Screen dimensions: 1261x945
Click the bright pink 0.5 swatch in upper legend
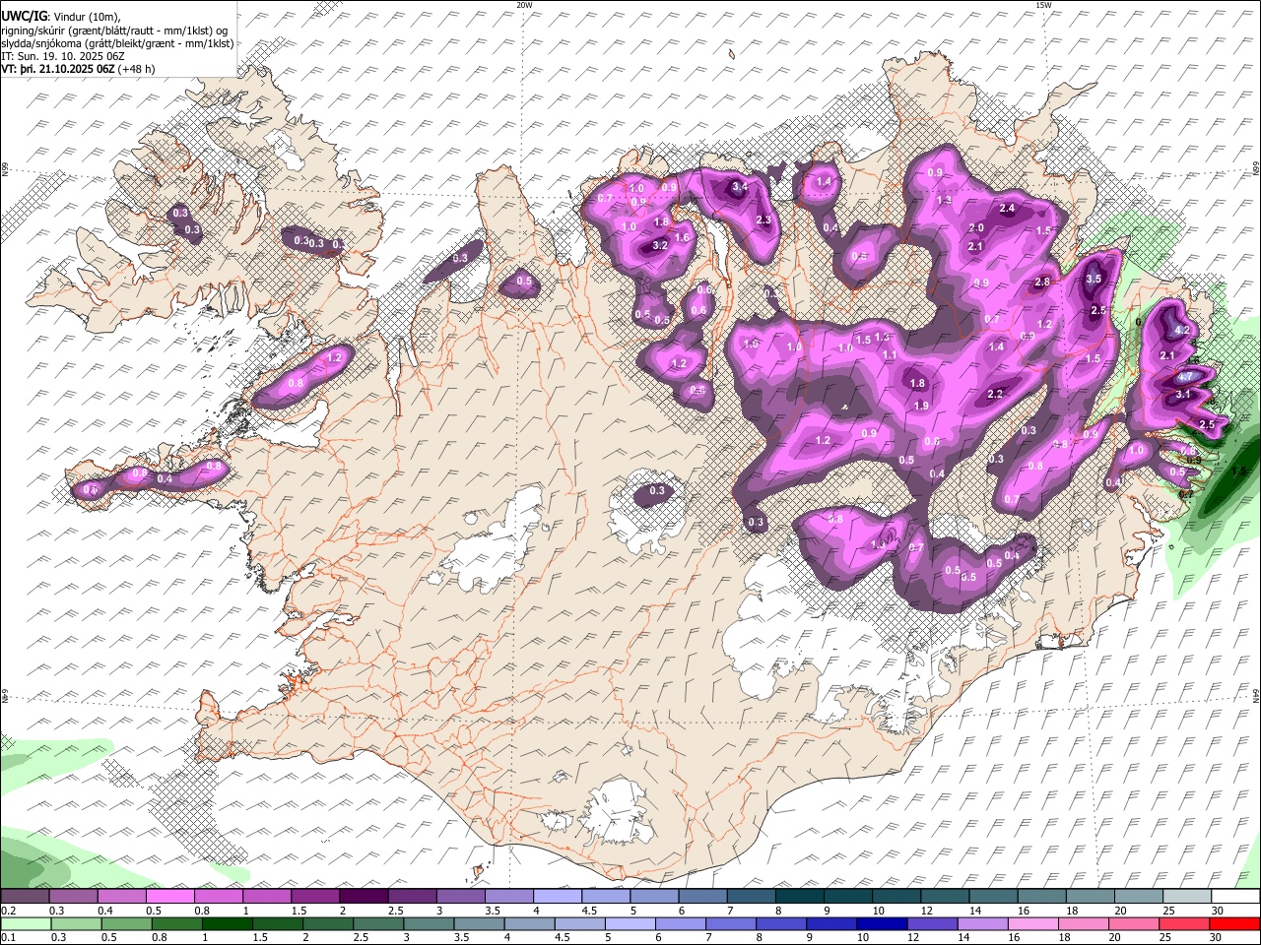tap(170, 897)
